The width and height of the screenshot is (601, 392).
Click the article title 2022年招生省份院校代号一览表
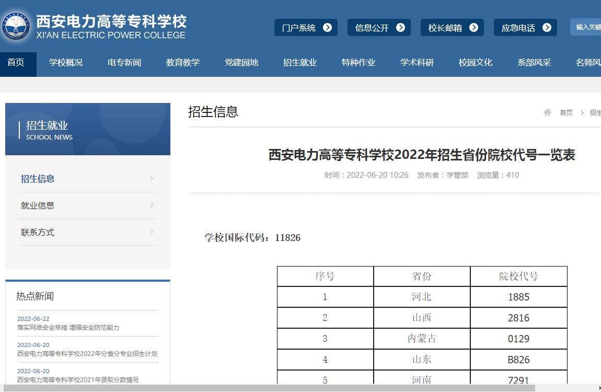click(x=422, y=155)
